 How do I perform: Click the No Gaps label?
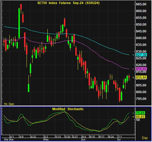pos(9,104)
